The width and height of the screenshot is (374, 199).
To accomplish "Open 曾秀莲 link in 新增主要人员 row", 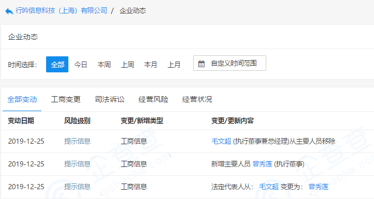I will (263, 164).
